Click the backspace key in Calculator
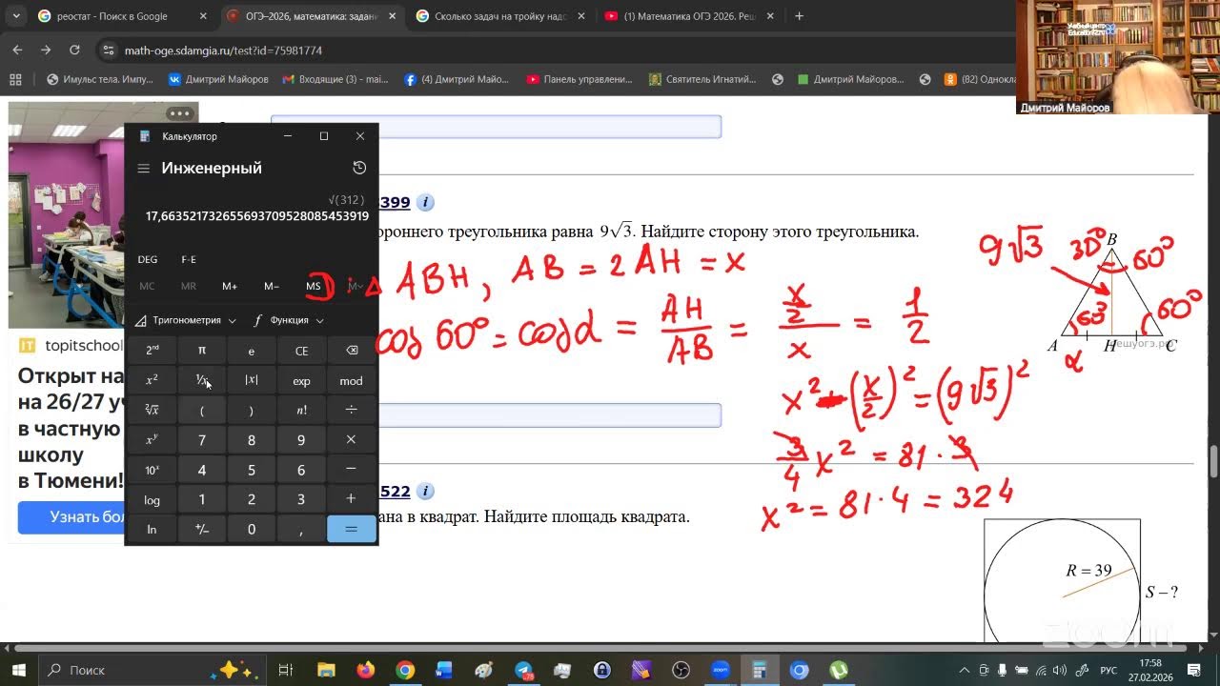Image resolution: width=1220 pixels, height=686 pixels. [x=351, y=351]
